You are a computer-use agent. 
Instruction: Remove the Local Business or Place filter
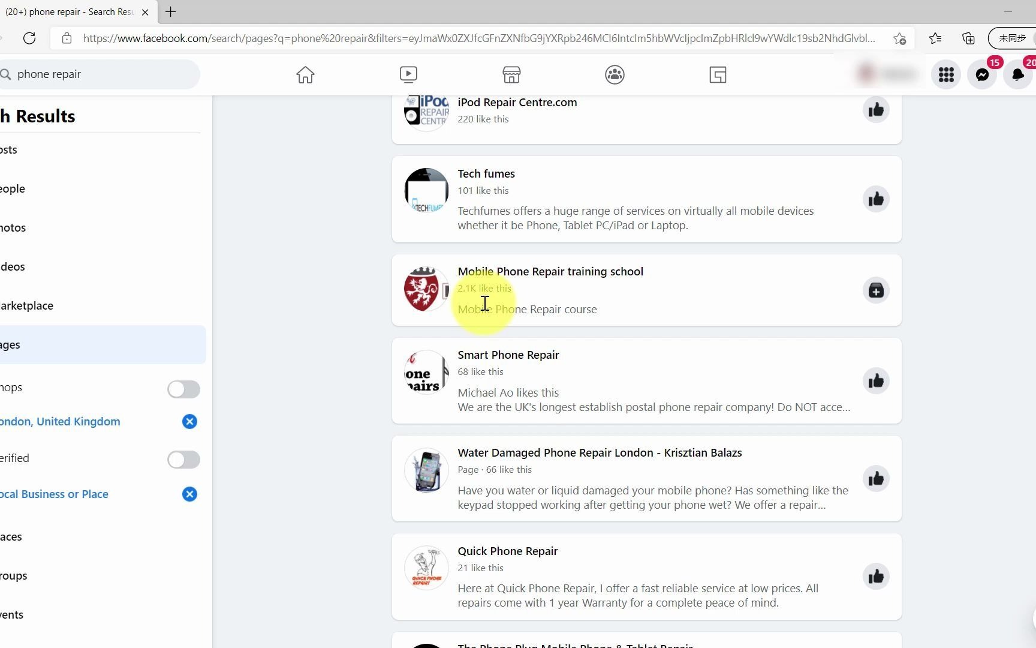click(189, 494)
